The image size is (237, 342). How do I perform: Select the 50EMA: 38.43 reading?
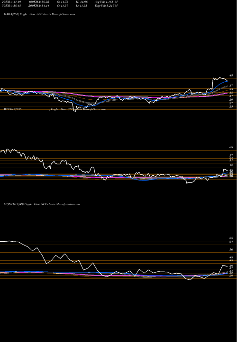[x=11, y=6]
